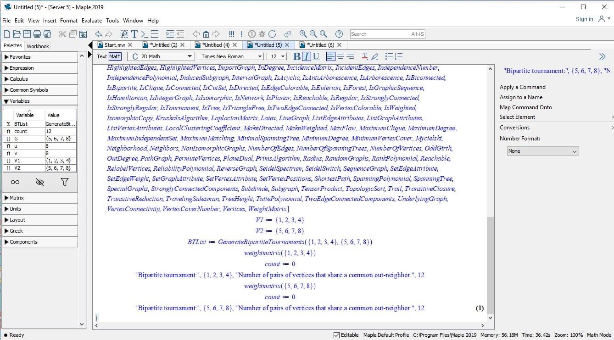Undo the last action
The height and width of the screenshot is (340, 614).
(x=98, y=34)
